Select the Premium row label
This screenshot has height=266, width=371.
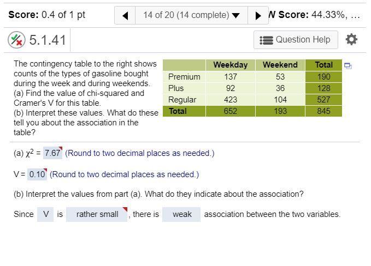(184, 77)
